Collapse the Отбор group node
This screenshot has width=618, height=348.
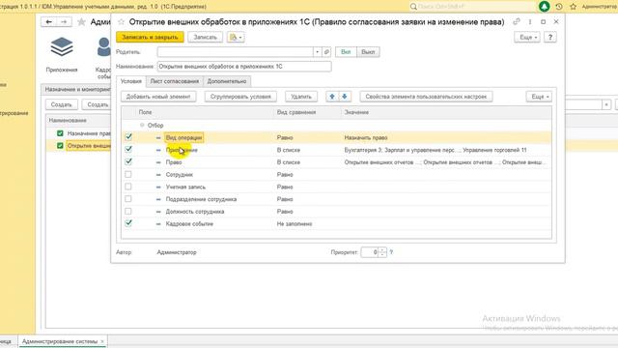click(x=142, y=125)
